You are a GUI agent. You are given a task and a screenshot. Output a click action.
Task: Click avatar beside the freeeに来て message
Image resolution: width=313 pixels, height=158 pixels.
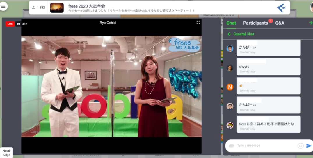(230, 125)
